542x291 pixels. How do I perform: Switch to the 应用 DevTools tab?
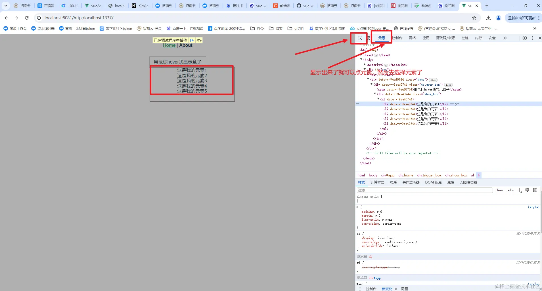[426, 38]
